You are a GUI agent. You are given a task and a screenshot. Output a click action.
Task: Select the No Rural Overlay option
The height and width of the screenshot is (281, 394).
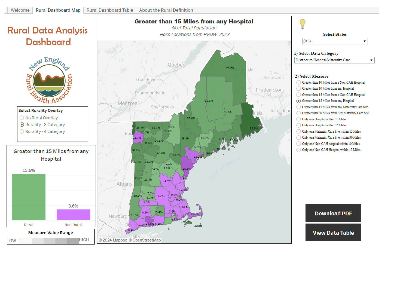[x=22, y=118]
